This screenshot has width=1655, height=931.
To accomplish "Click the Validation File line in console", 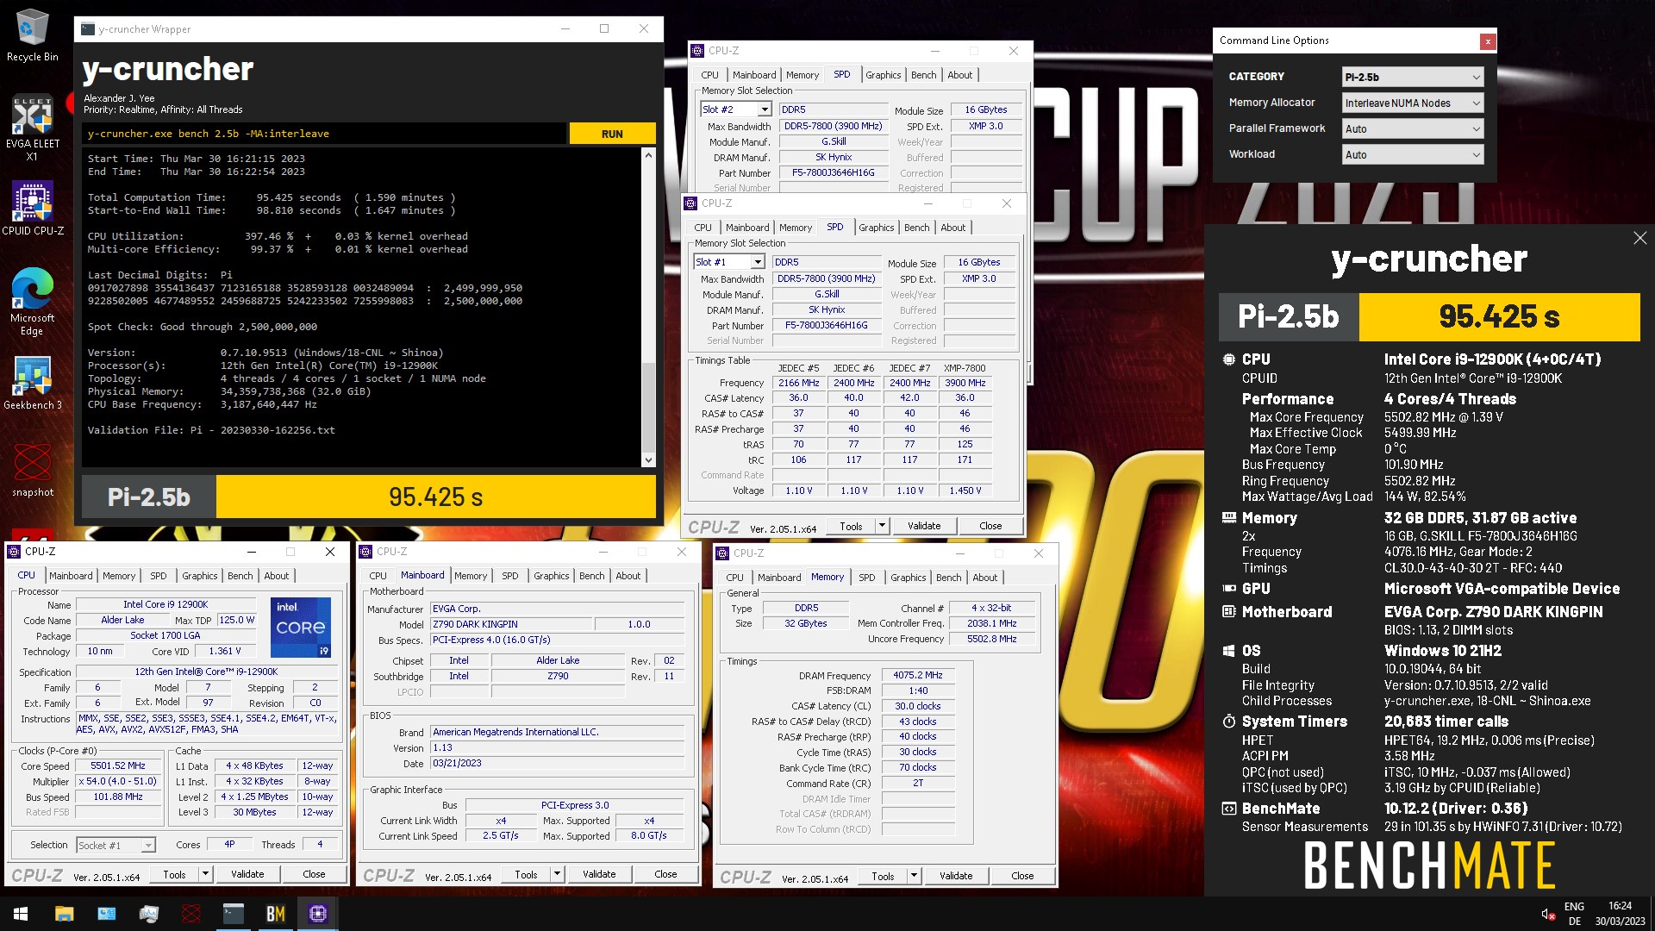I will point(211,430).
